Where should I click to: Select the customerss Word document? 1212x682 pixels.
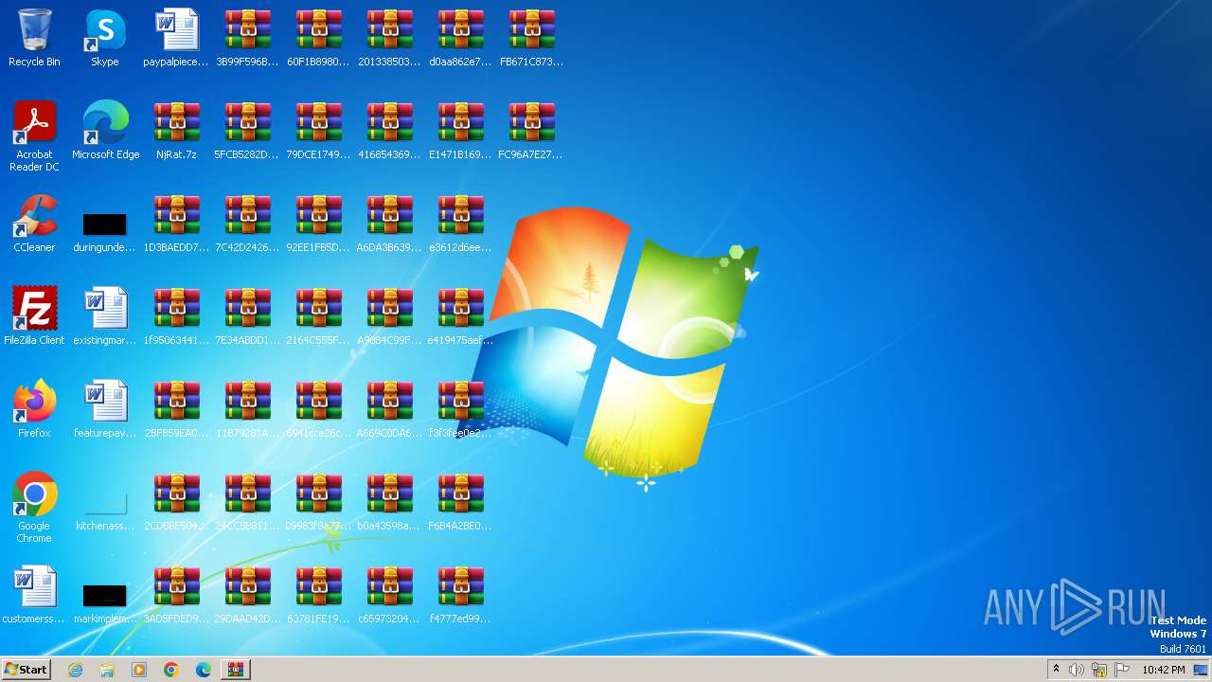point(34,595)
